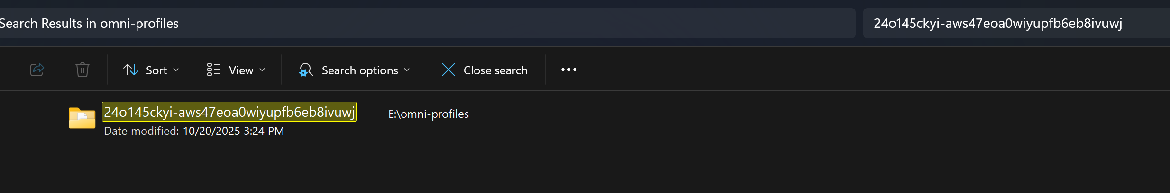Open the Sort menu by its label
The height and width of the screenshot is (193, 1170).
click(156, 70)
